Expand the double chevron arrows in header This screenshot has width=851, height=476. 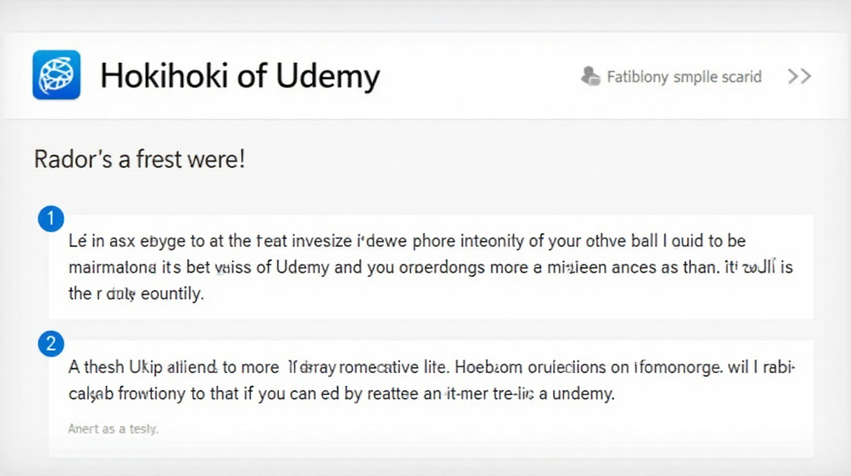(799, 76)
